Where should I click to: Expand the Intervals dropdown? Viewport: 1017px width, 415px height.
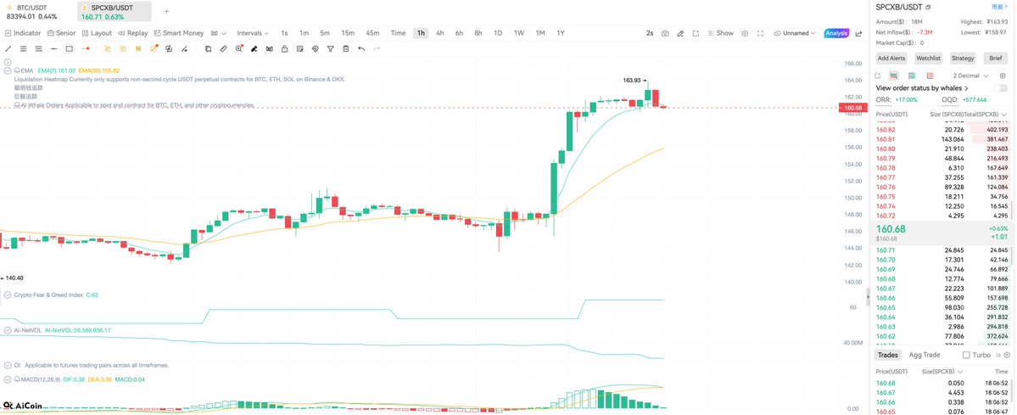coord(252,33)
